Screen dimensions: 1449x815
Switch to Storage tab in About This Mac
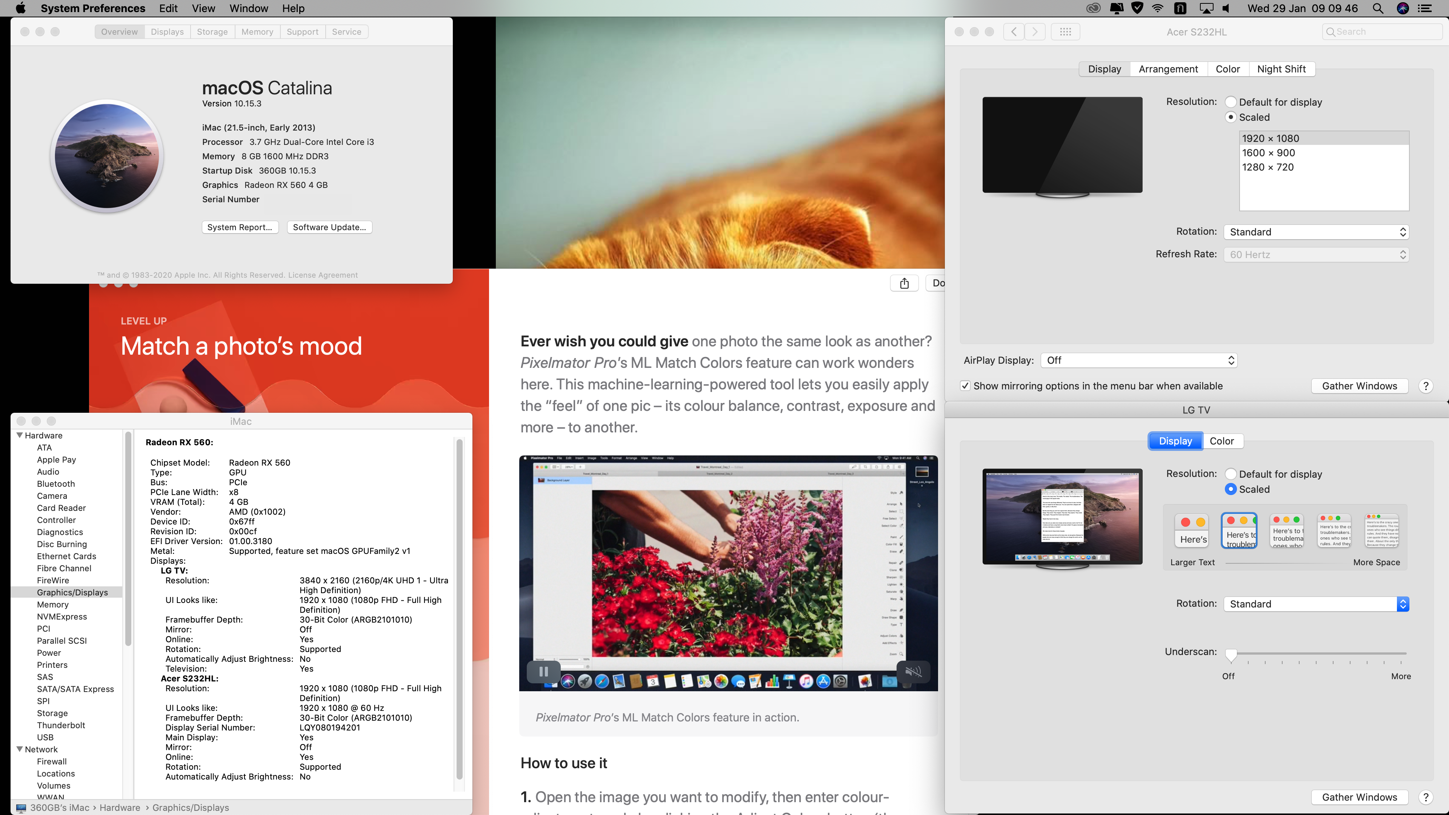(x=212, y=31)
